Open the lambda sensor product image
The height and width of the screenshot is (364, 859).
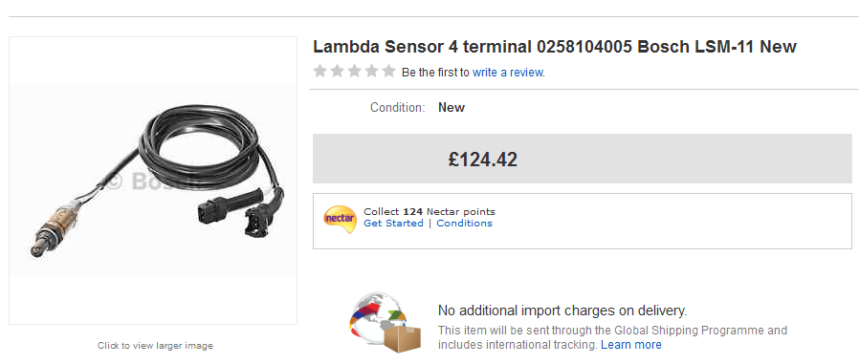click(153, 181)
